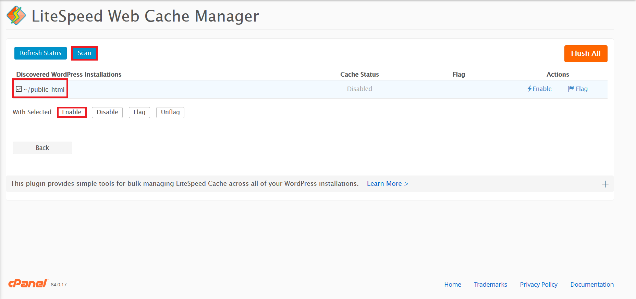Click the Discovered WordPress Installations header
The image size is (636, 299).
point(69,75)
